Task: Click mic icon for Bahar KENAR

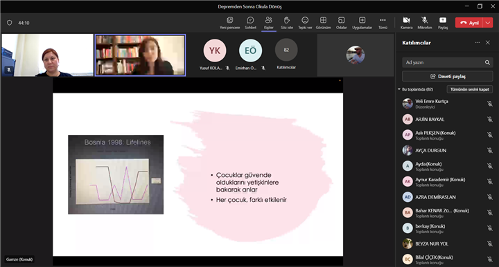Action: tap(490, 213)
